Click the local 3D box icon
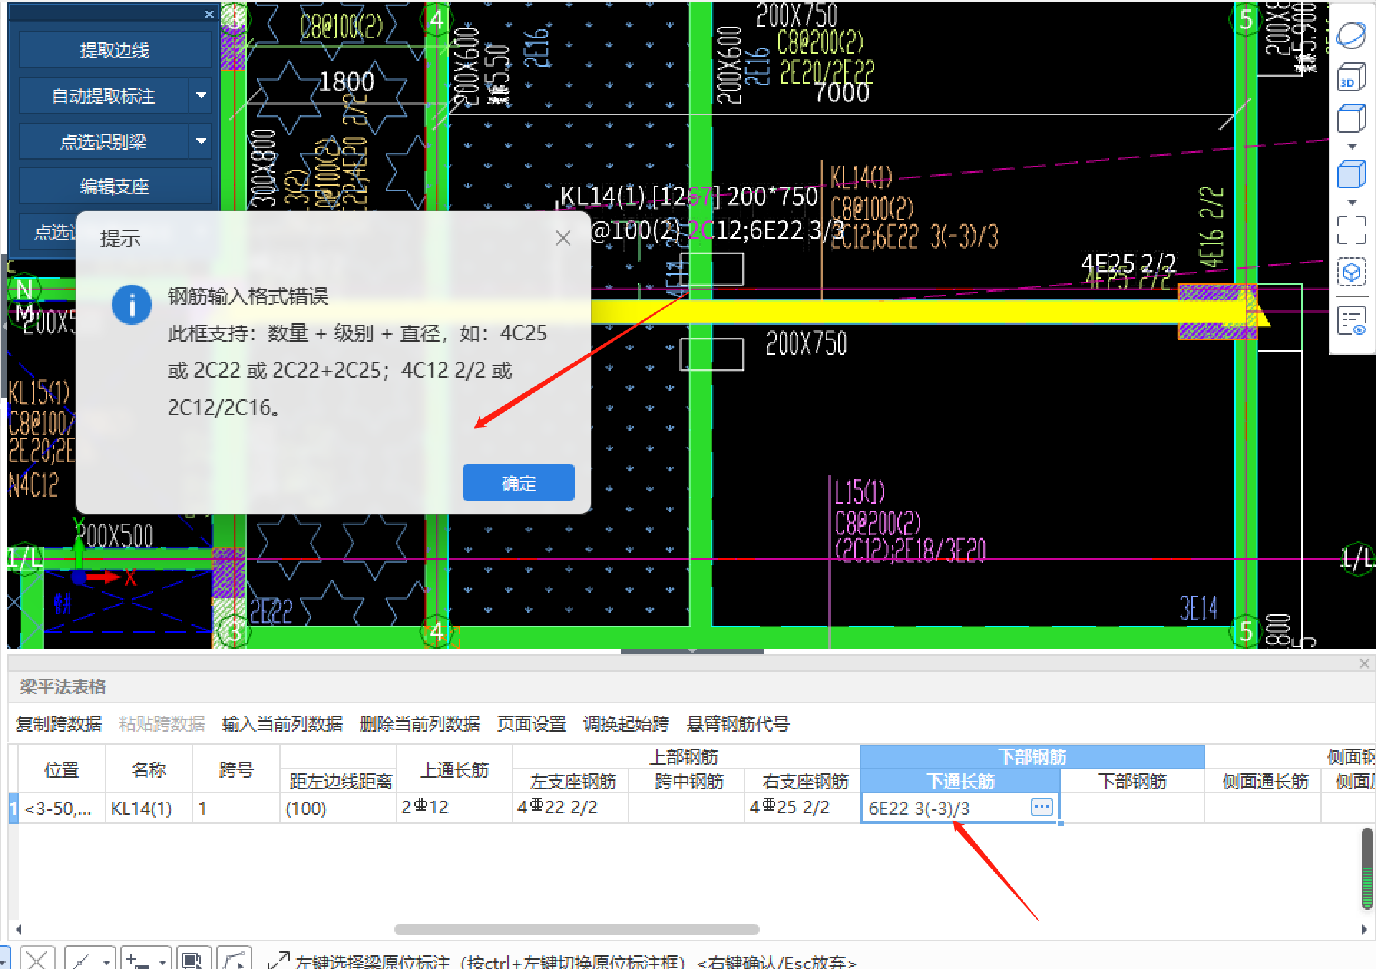Viewport: 1376px width, 969px height. coord(1351,272)
